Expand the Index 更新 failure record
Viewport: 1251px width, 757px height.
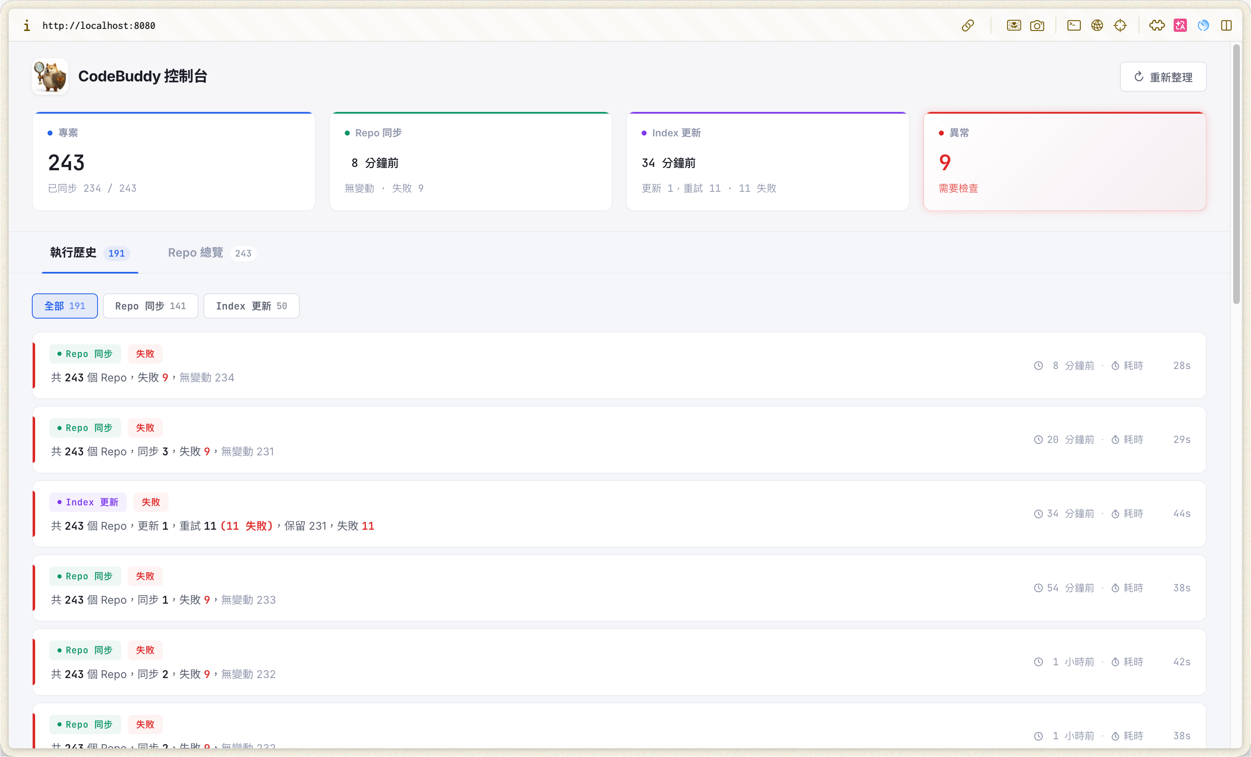pos(618,514)
